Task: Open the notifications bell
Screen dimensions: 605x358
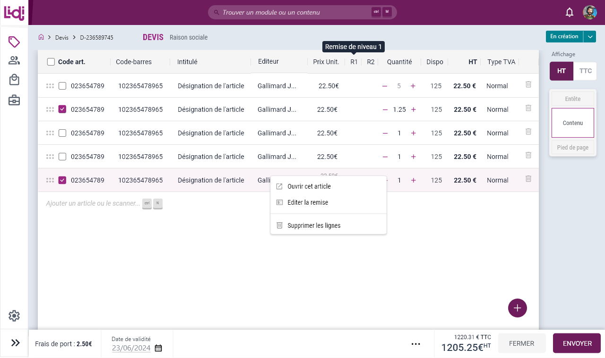Action: [570, 12]
